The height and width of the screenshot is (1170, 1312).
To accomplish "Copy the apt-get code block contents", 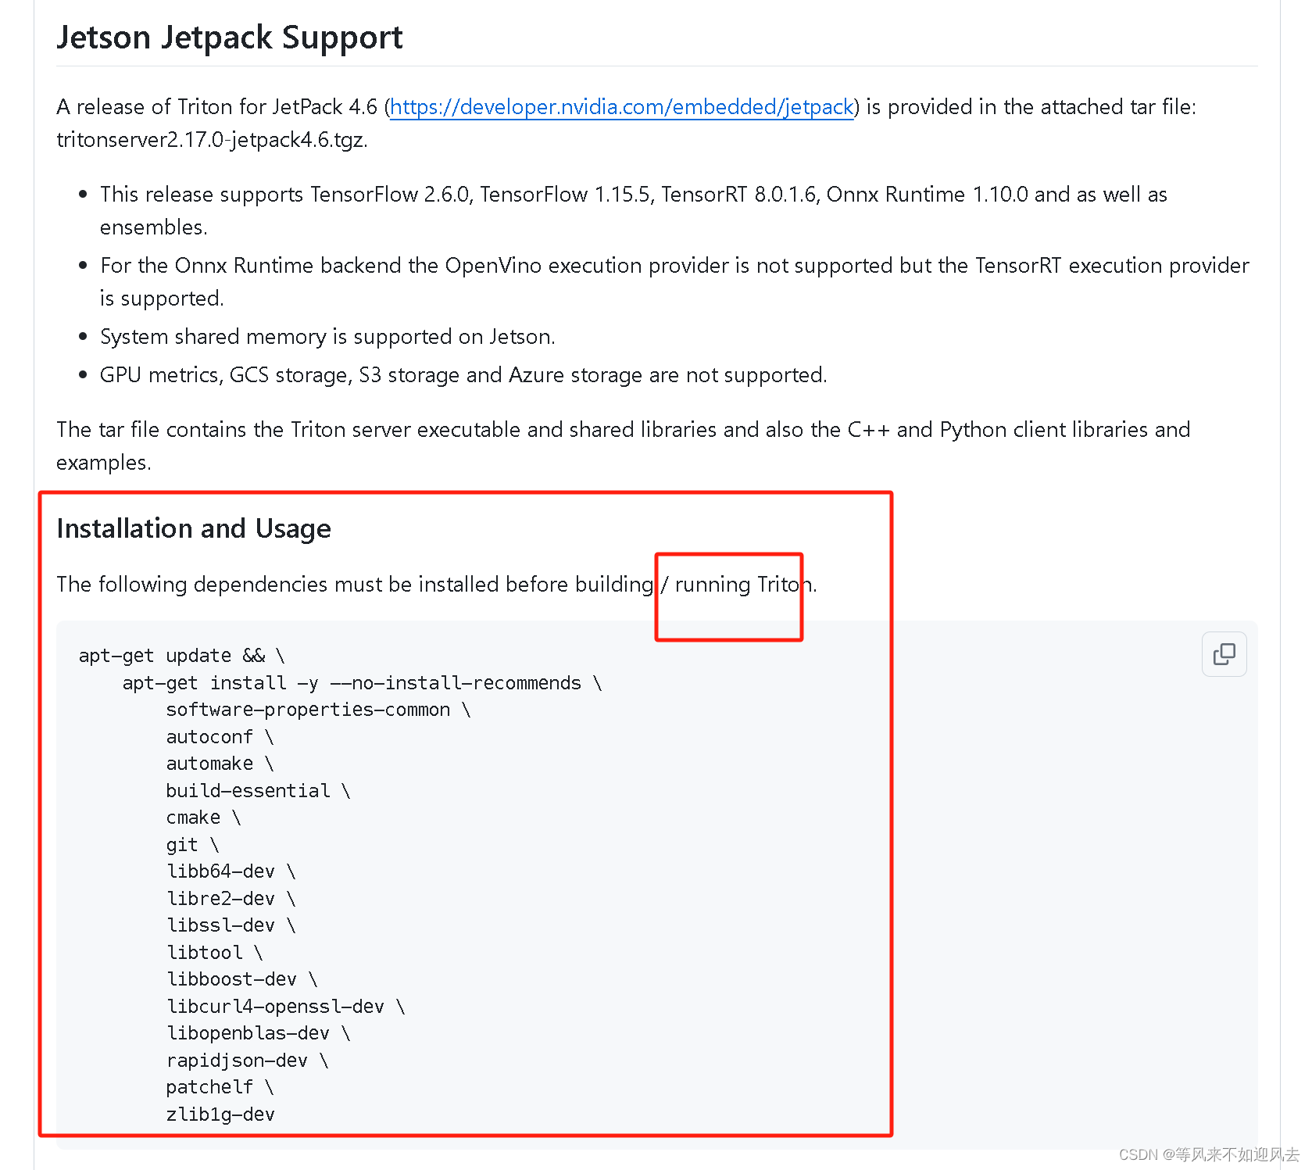I will click(x=1224, y=654).
